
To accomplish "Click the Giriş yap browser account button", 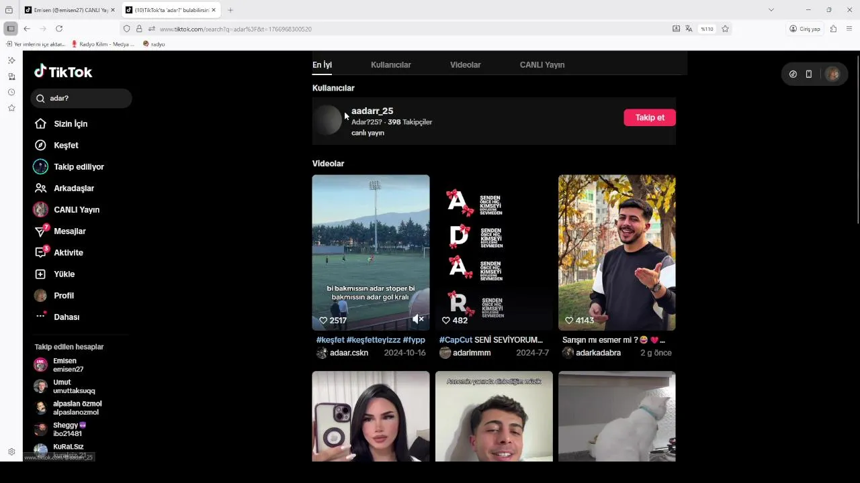I will (805, 29).
